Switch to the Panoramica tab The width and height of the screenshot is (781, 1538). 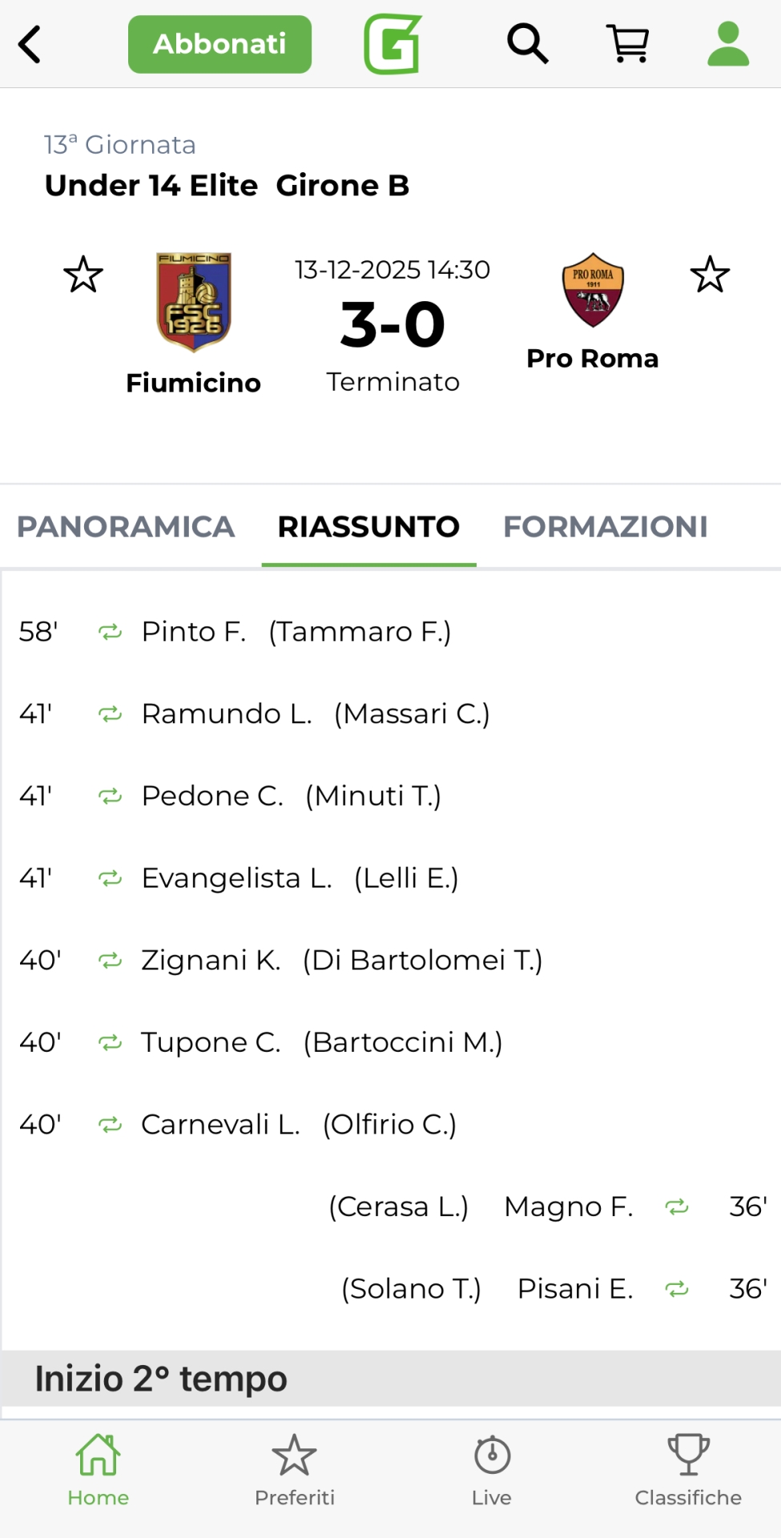tap(126, 526)
